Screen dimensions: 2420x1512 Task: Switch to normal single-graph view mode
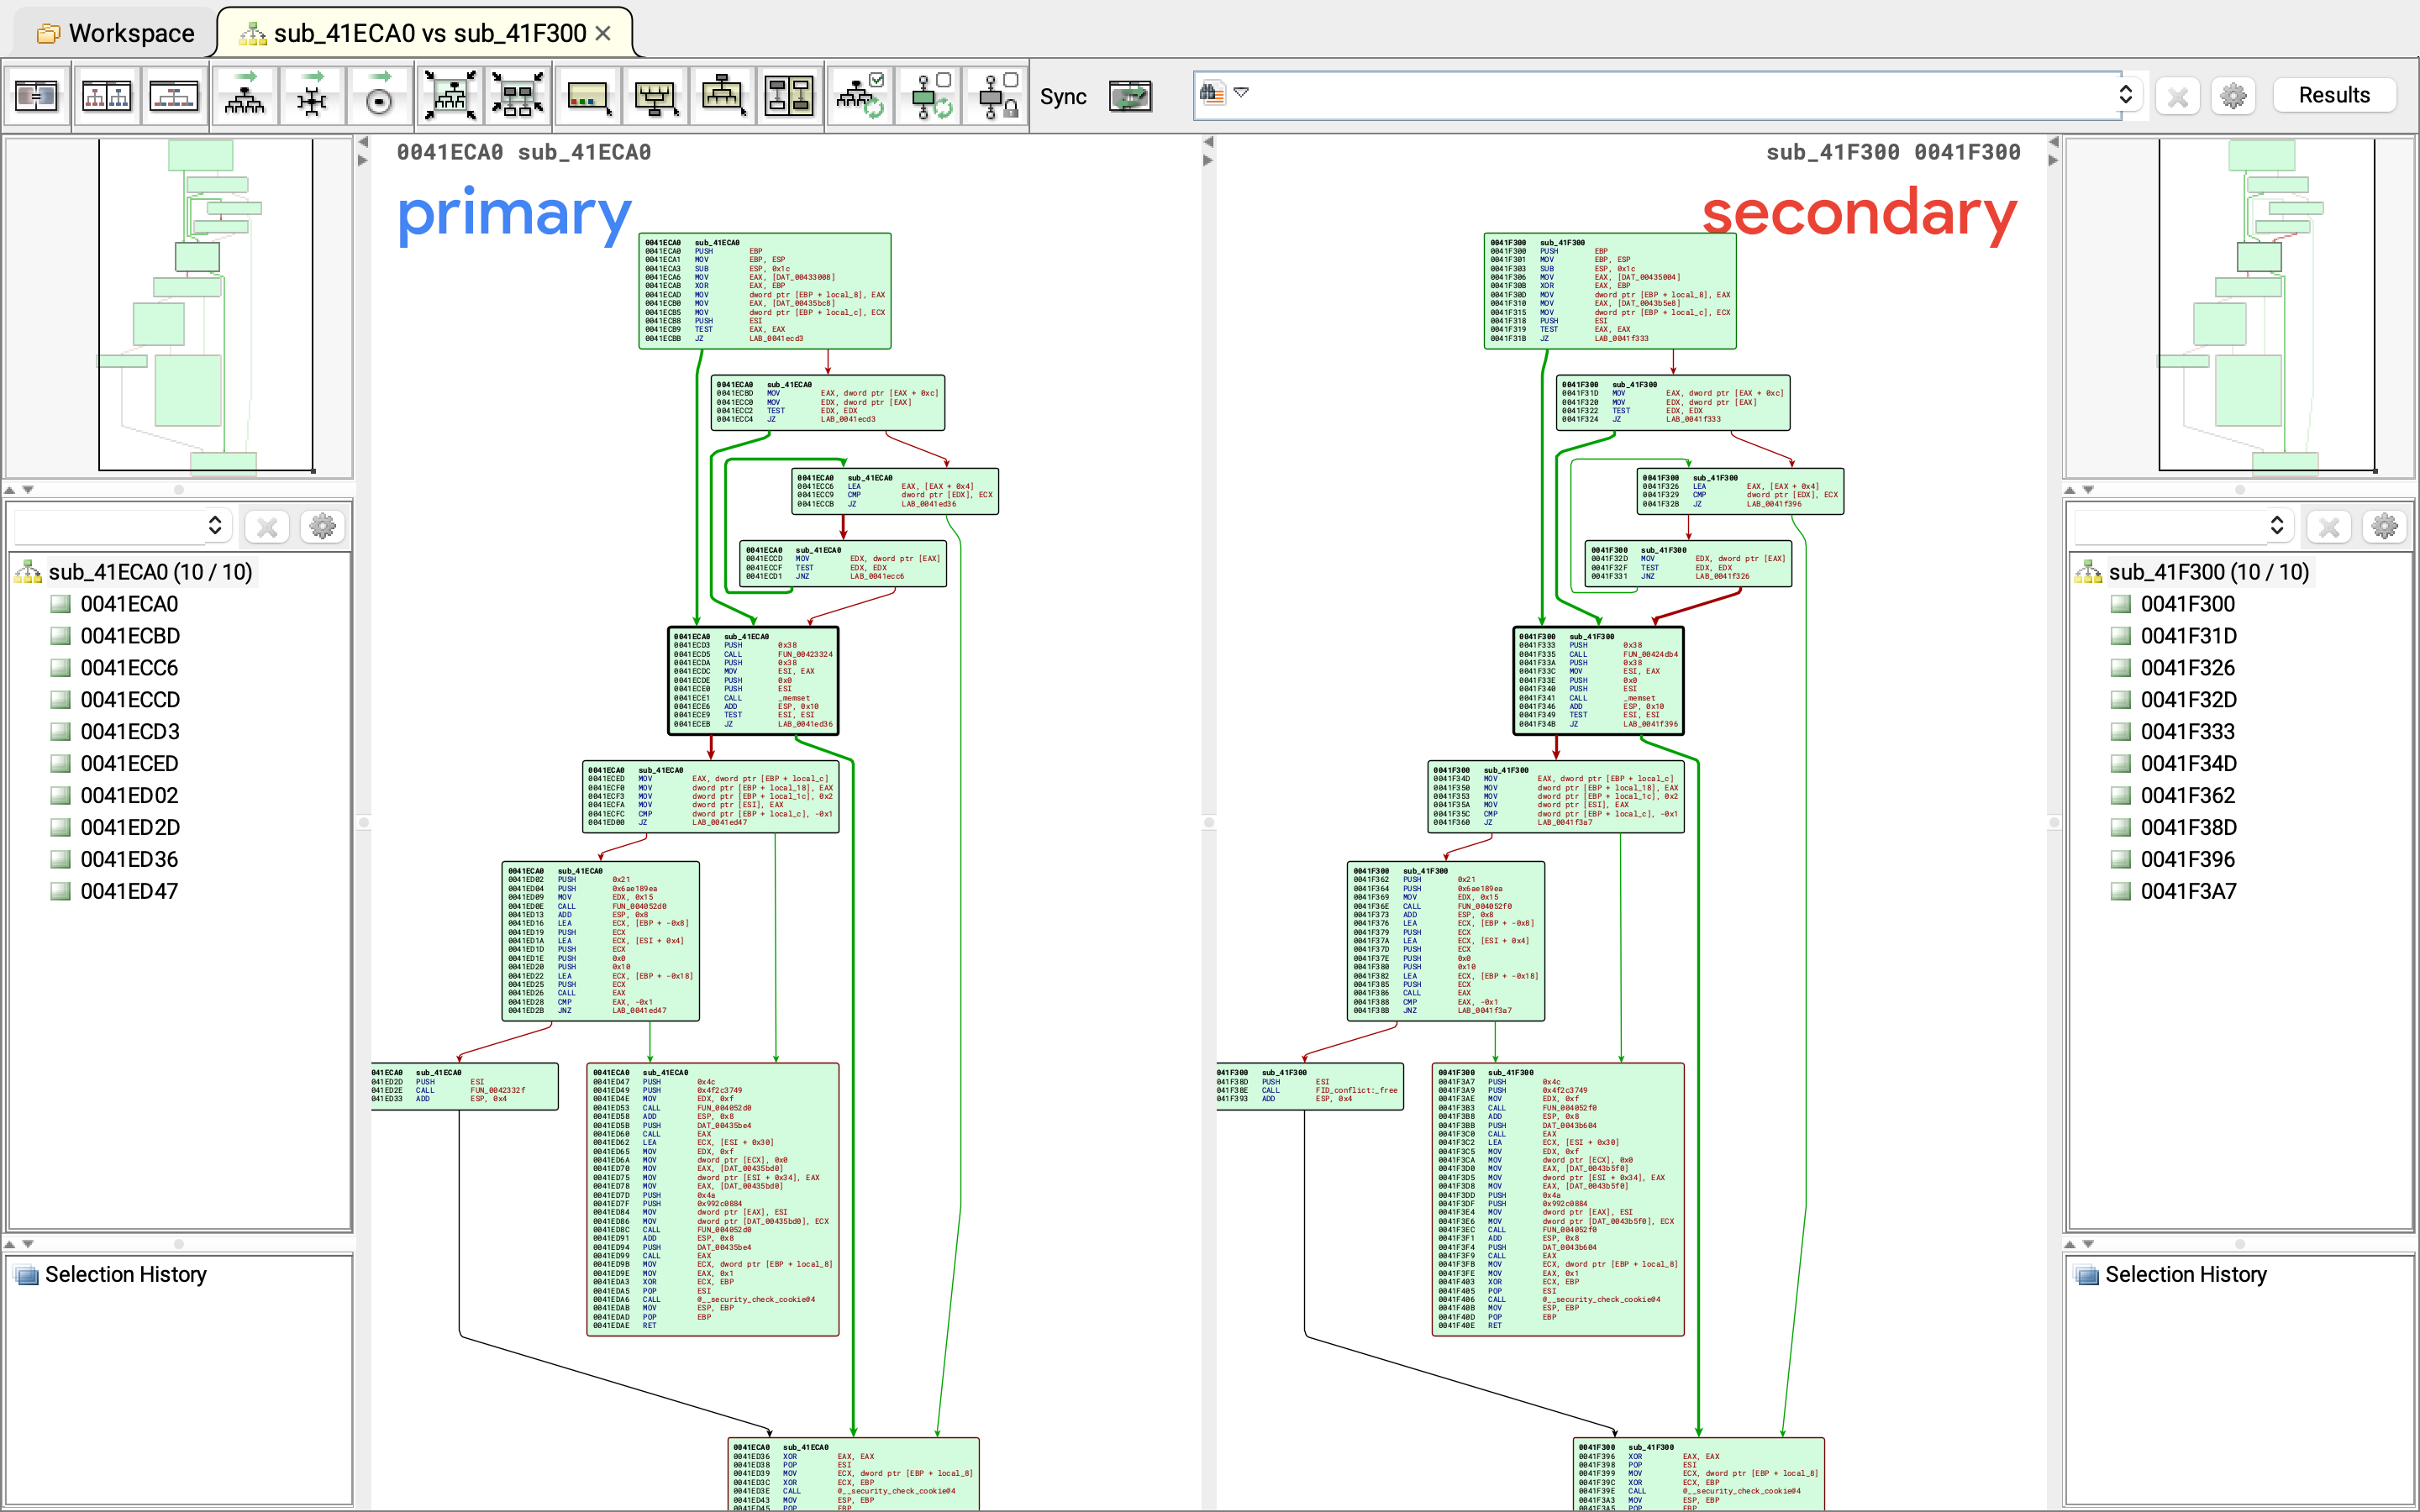click(x=37, y=97)
